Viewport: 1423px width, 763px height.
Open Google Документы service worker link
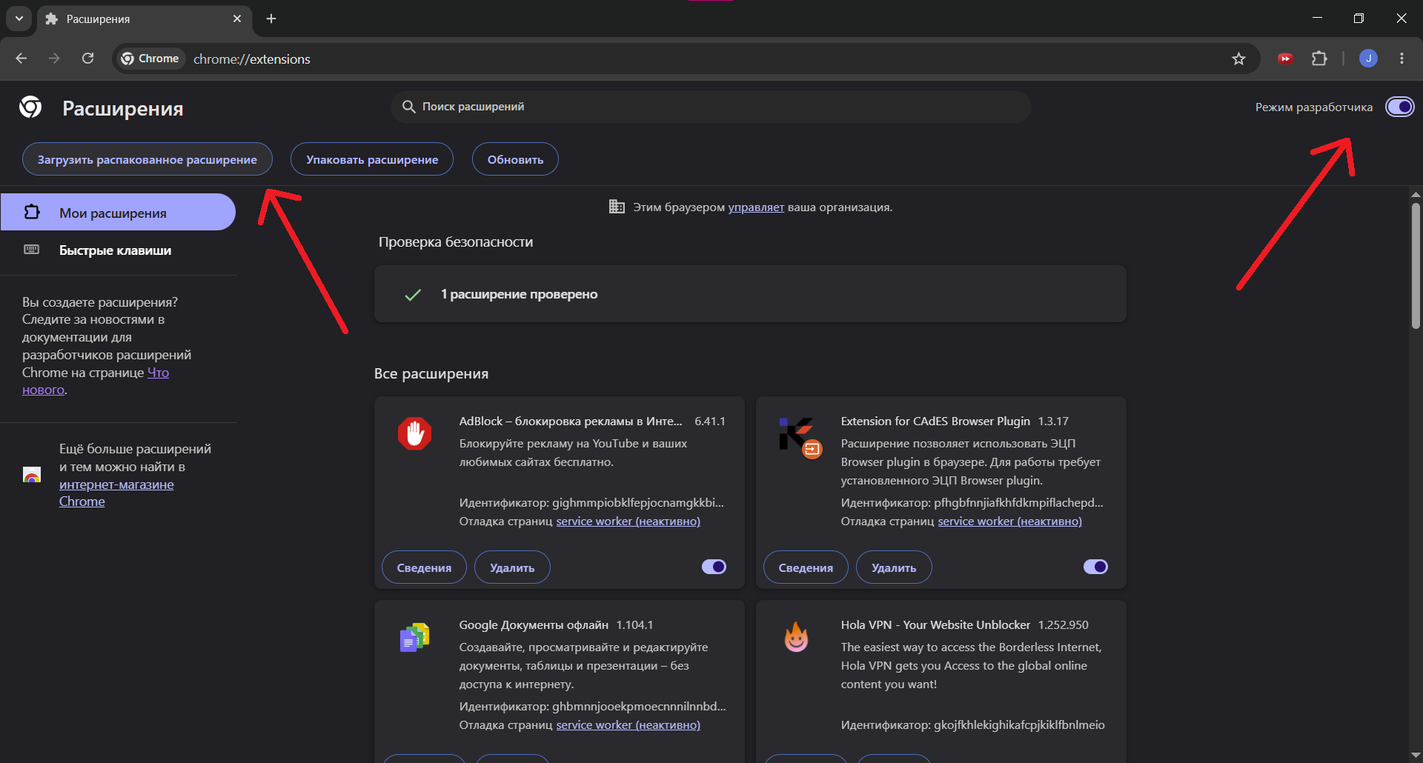point(628,725)
